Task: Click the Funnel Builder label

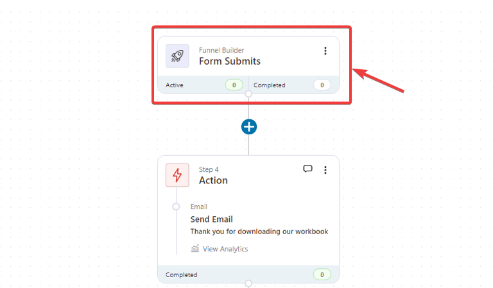Action: [x=221, y=50]
